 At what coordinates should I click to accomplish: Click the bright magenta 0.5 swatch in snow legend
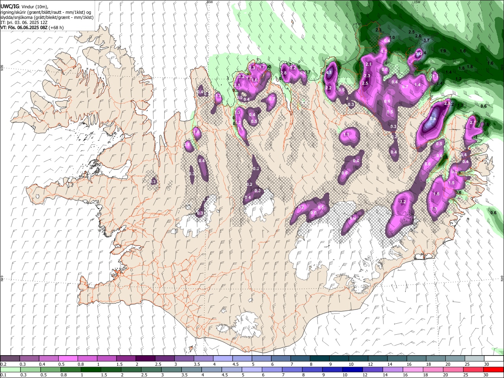pos(68,359)
